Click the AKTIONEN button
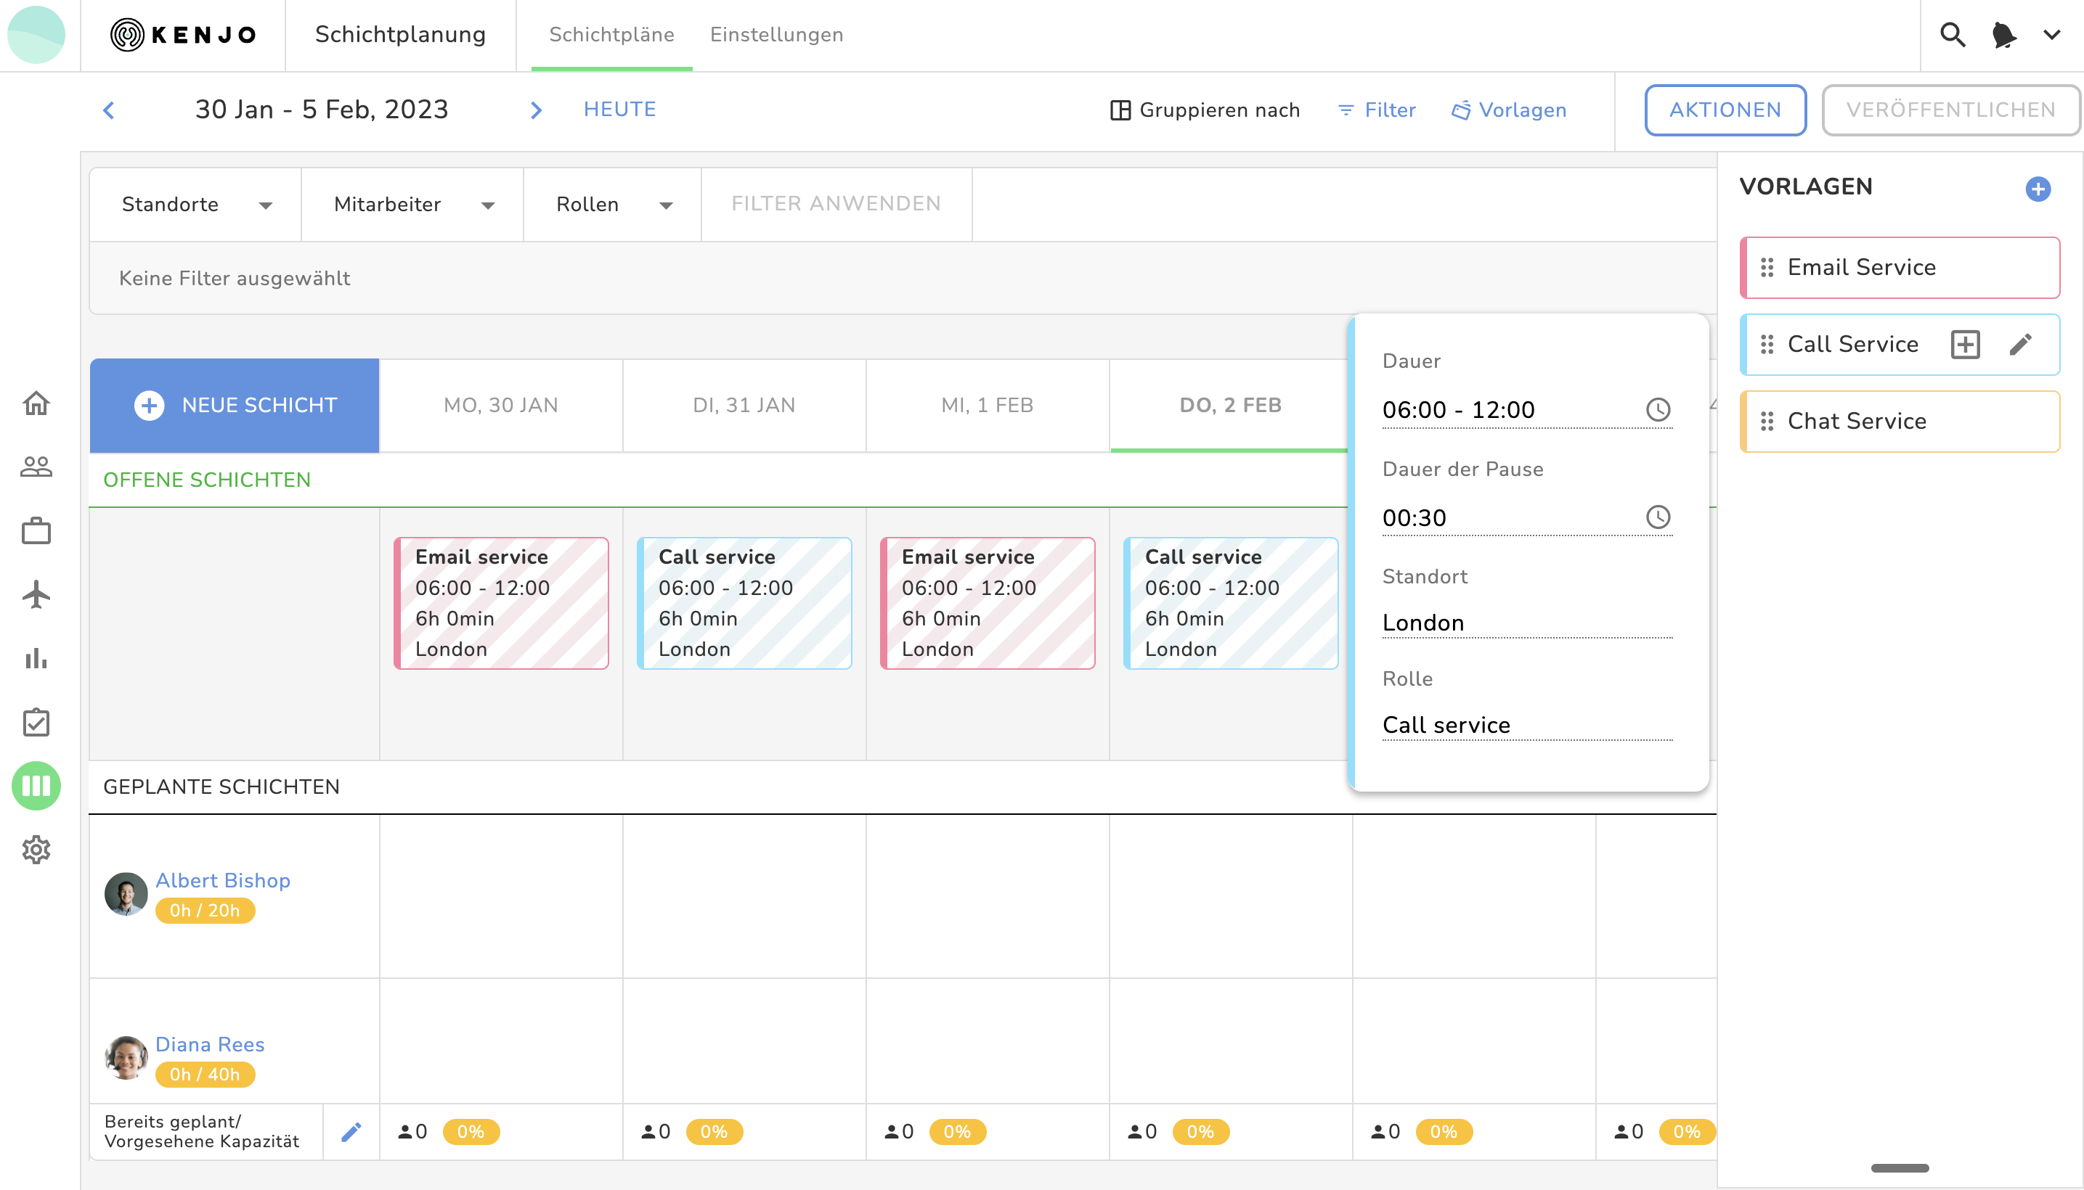The width and height of the screenshot is (2084, 1190). click(1724, 110)
